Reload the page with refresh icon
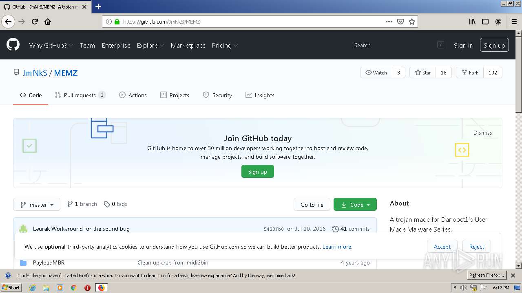The image size is (522, 293). pos(35,22)
